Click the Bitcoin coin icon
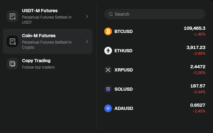213x133 pixels. click(x=108, y=31)
